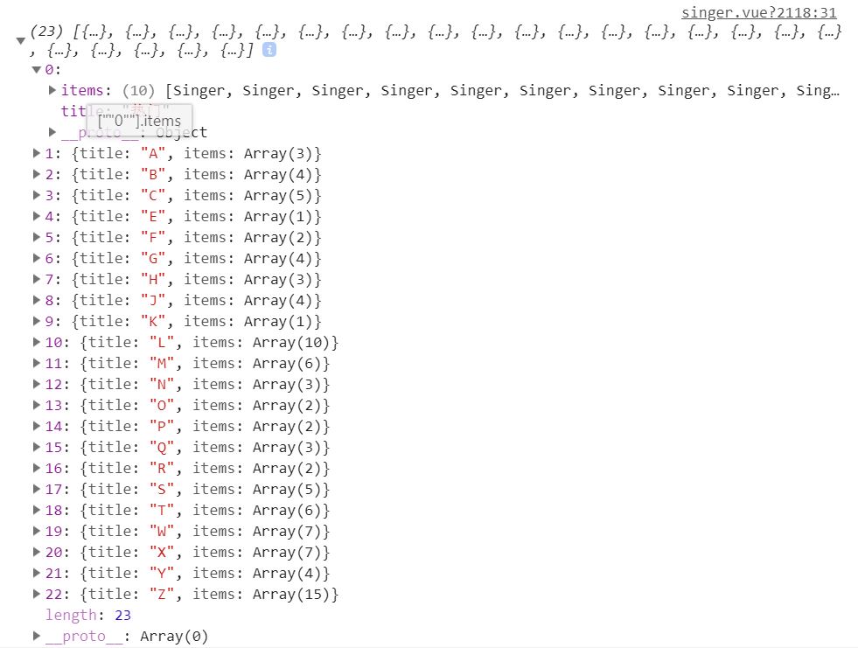Expand entry 21 with title "Y"
This screenshot has width=858, height=648.
tap(37, 573)
